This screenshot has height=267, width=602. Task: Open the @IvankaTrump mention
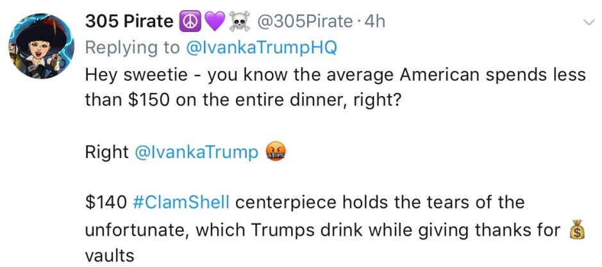pyautogui.click(x=196, y=152)
